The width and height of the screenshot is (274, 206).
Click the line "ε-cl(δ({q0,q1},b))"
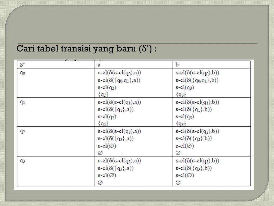(197, 80)
